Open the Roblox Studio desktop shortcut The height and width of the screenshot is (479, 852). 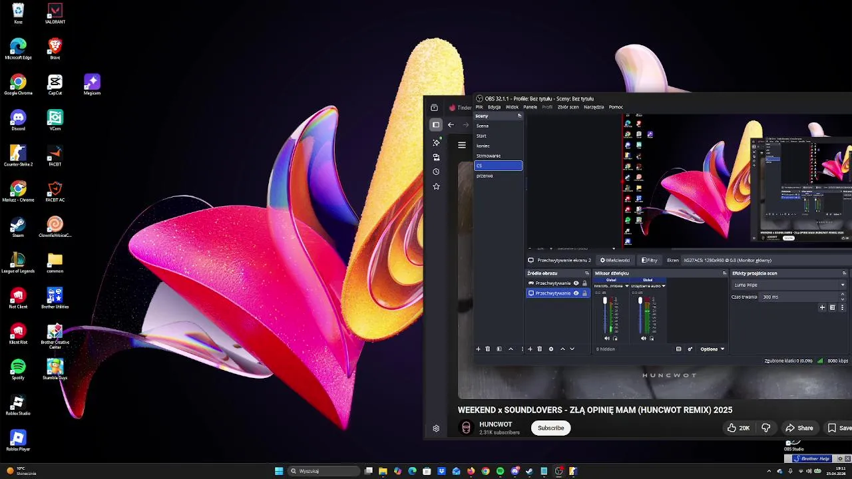[x=18, y=405]
